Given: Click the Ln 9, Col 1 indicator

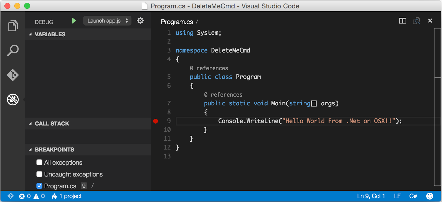Looking at the screenshot, I should point(371,196).
